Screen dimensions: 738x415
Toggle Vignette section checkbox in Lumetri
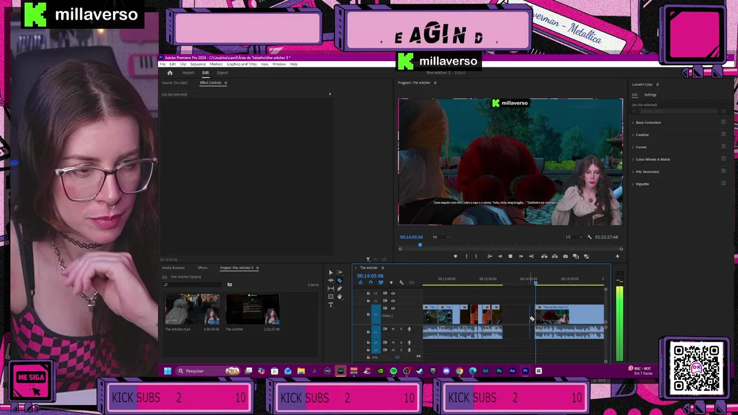(724, 183)
